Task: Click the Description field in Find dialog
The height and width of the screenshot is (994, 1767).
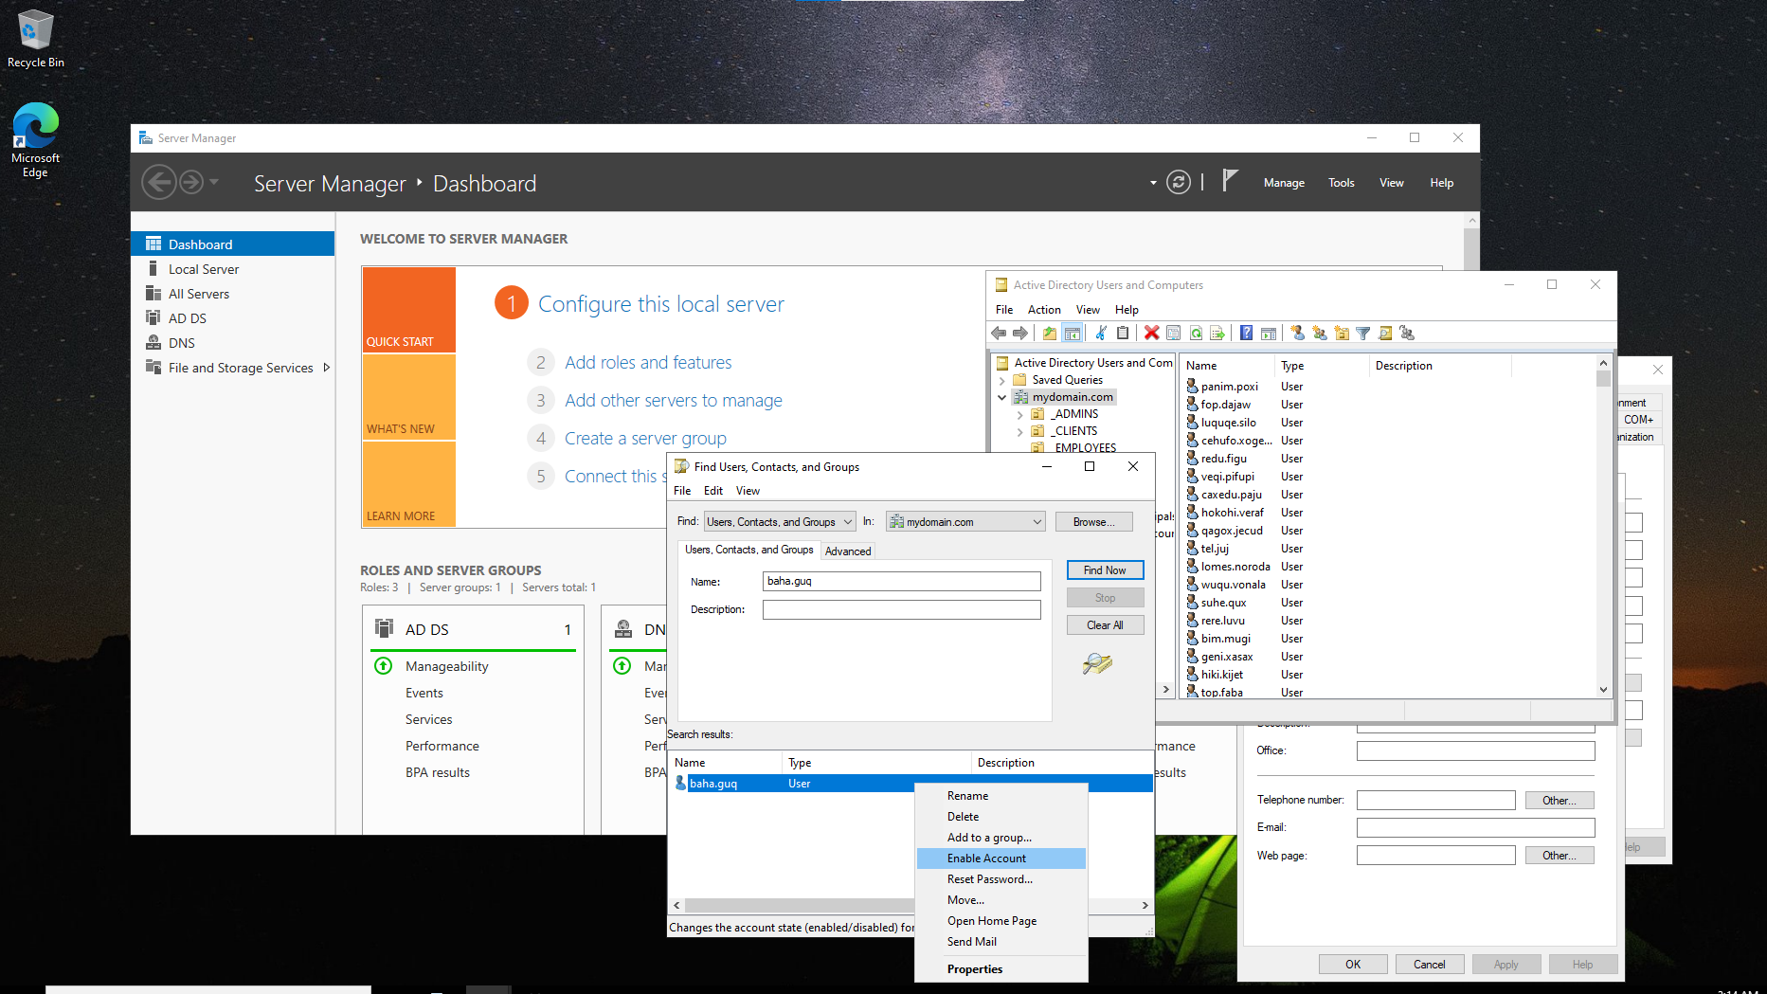Action: click(901, 610)
